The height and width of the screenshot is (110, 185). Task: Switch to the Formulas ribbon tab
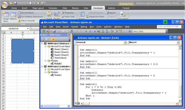pyautogui.click(x=53, y=8)
